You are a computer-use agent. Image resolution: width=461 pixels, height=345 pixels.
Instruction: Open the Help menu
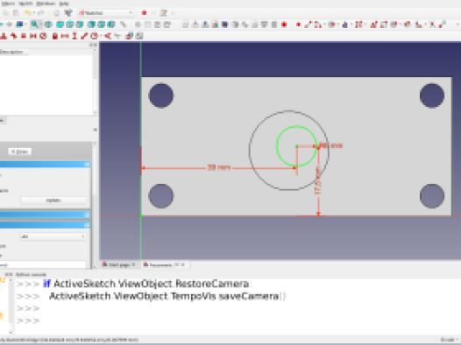click(64, 4)
